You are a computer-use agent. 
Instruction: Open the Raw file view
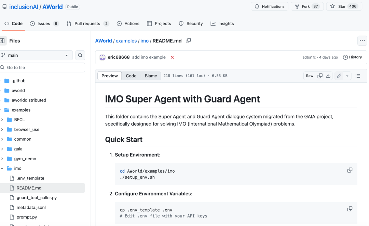310,76
